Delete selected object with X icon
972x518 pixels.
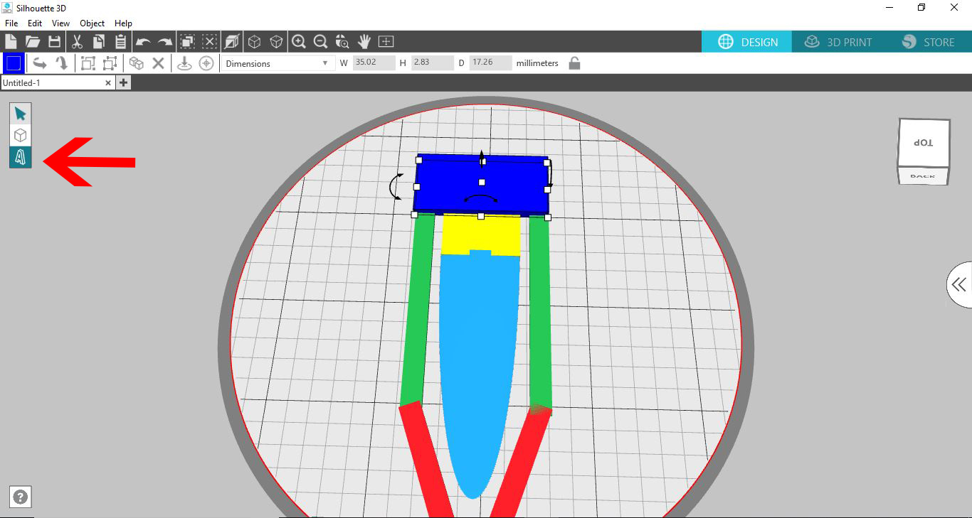pos(158,63)
